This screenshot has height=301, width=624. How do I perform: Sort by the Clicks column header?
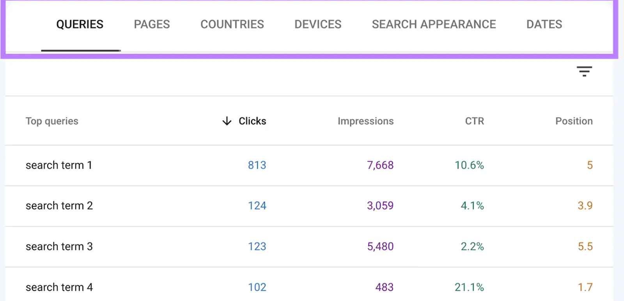click(252, 121)
